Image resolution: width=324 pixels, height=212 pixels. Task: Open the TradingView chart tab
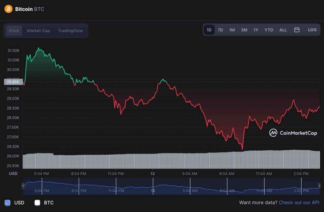pos(70,31)
